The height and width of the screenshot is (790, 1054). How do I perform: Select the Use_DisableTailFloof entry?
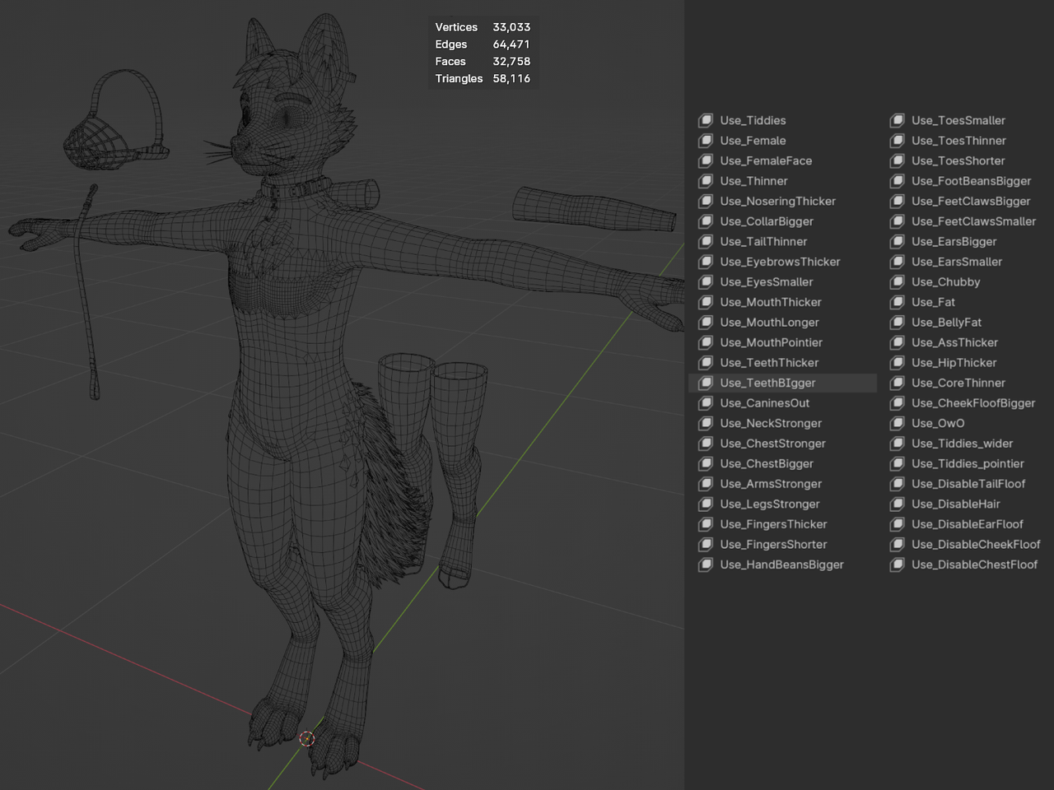pos(968,484)
